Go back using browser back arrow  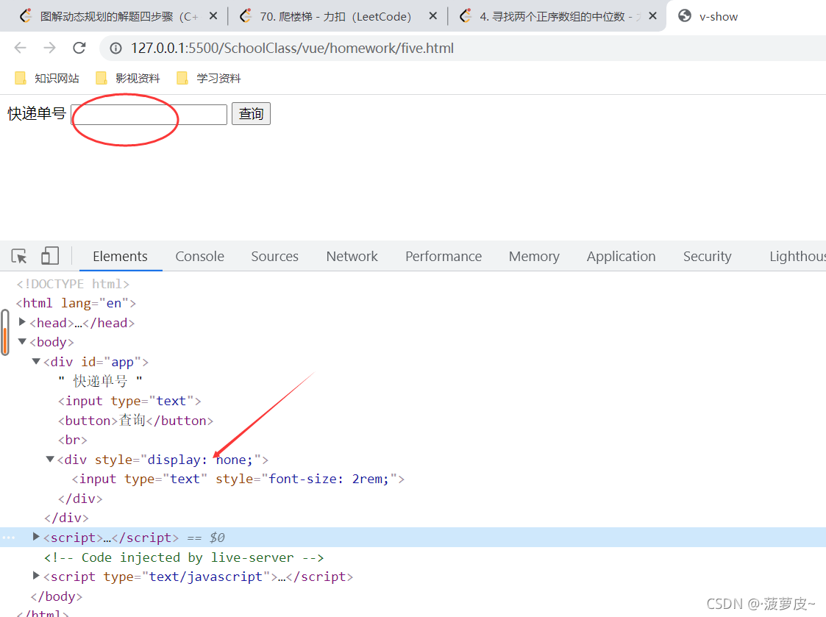click(x=20, y=48)
